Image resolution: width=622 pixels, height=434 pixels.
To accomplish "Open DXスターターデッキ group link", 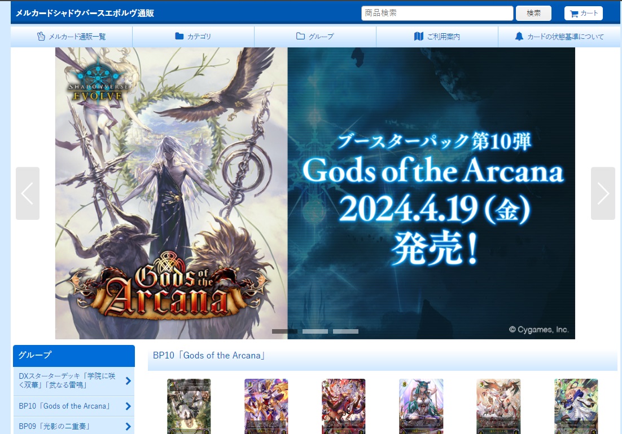I will tap(74, 381).
